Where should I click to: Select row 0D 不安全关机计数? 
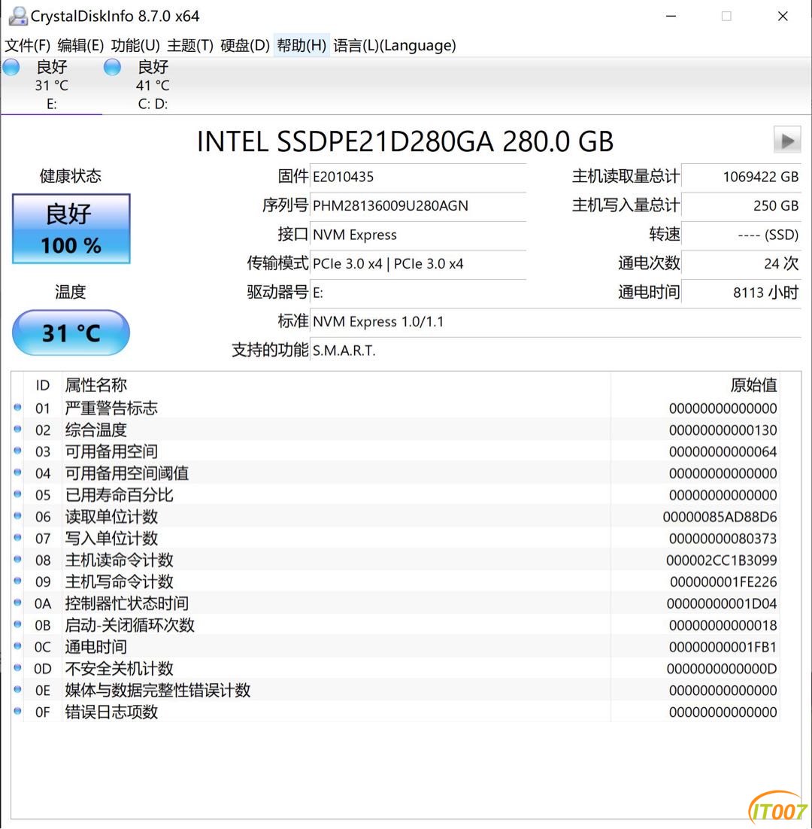click(395, 668)
